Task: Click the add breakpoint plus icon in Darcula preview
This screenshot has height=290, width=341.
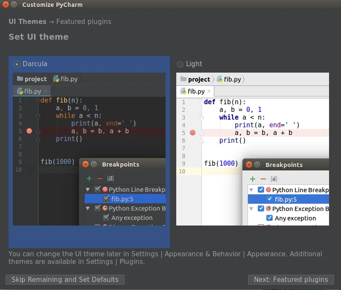Action: (x=89, y=179)
